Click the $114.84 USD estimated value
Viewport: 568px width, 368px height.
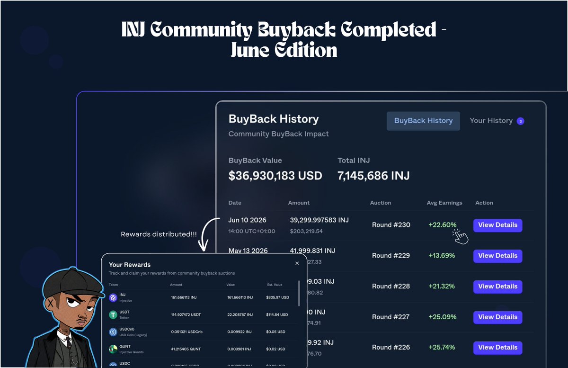pyautogui.click(x=278, y=315)
